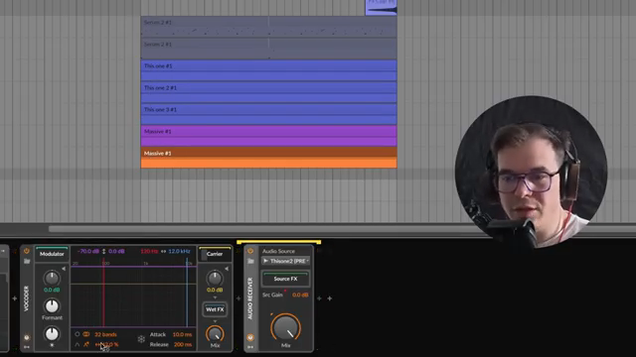636x357 pixels.
Task: Toggle the snowflake freeze icon
Action: tap(141, 339)
